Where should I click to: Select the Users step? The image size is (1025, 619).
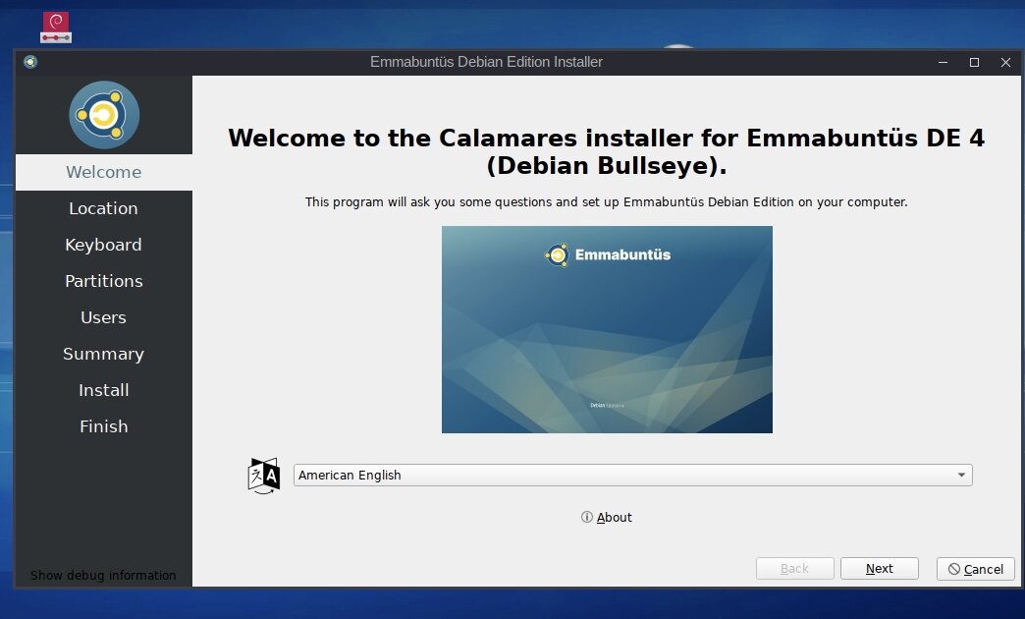pos(104,317)
